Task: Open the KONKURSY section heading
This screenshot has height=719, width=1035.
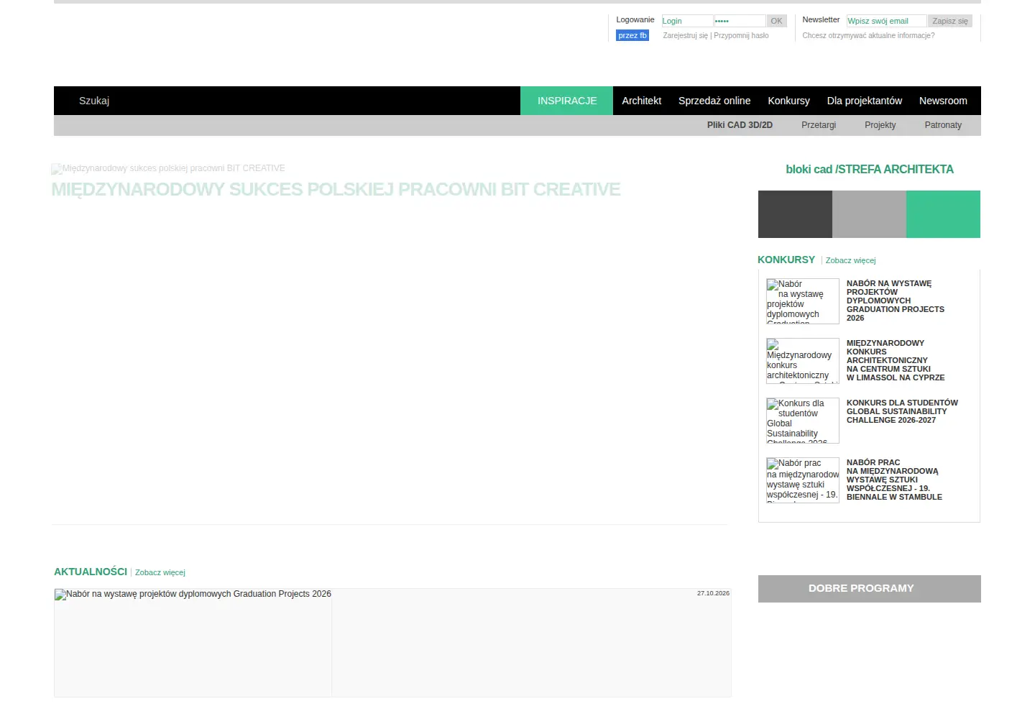Action: coord(786,260)
